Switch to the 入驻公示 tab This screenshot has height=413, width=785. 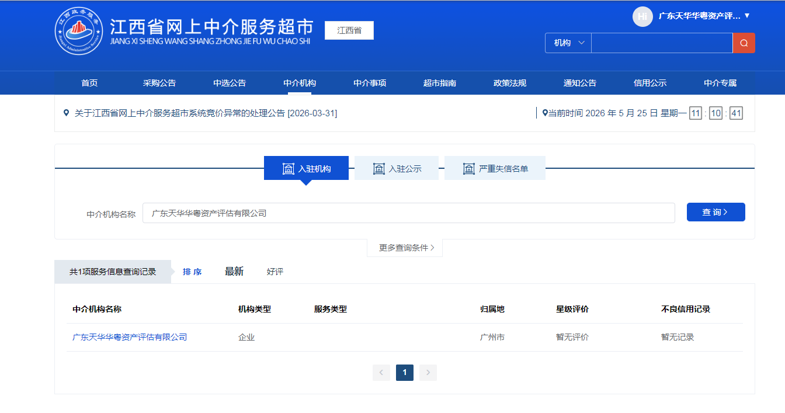(x=397, y=168)
